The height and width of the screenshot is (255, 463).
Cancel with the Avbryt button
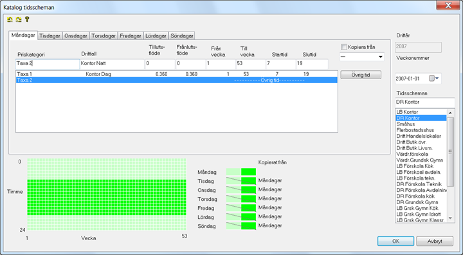[435, 241]
